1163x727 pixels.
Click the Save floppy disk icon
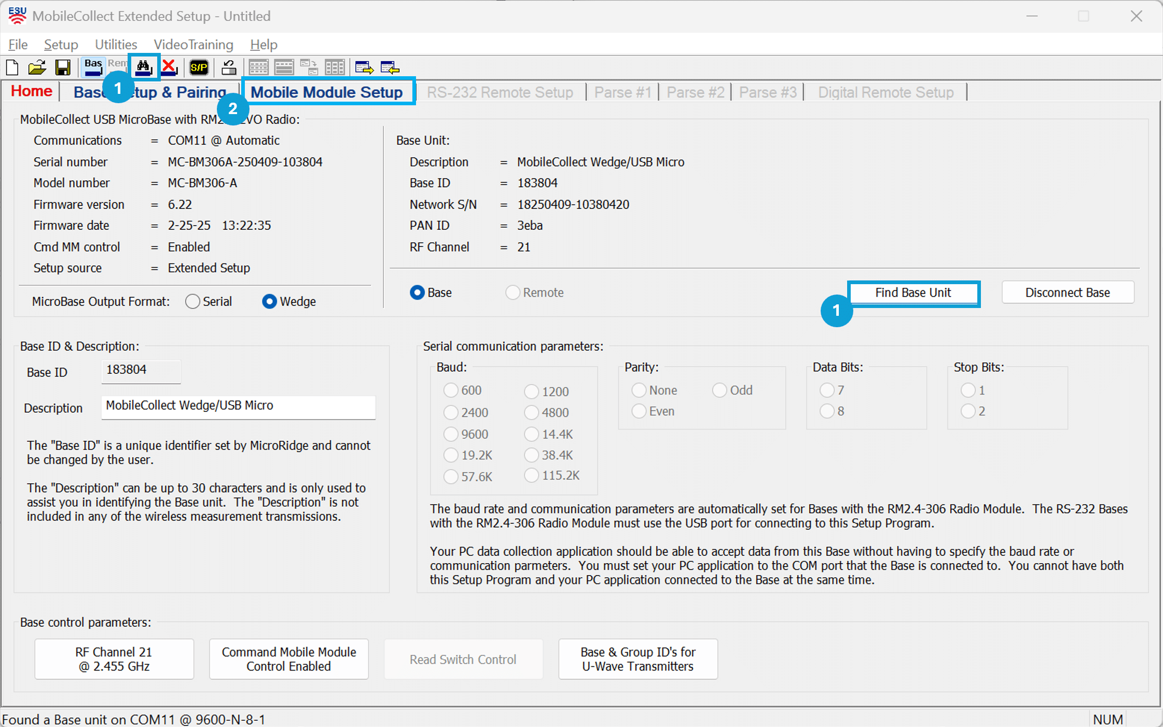tap(63, 67)
